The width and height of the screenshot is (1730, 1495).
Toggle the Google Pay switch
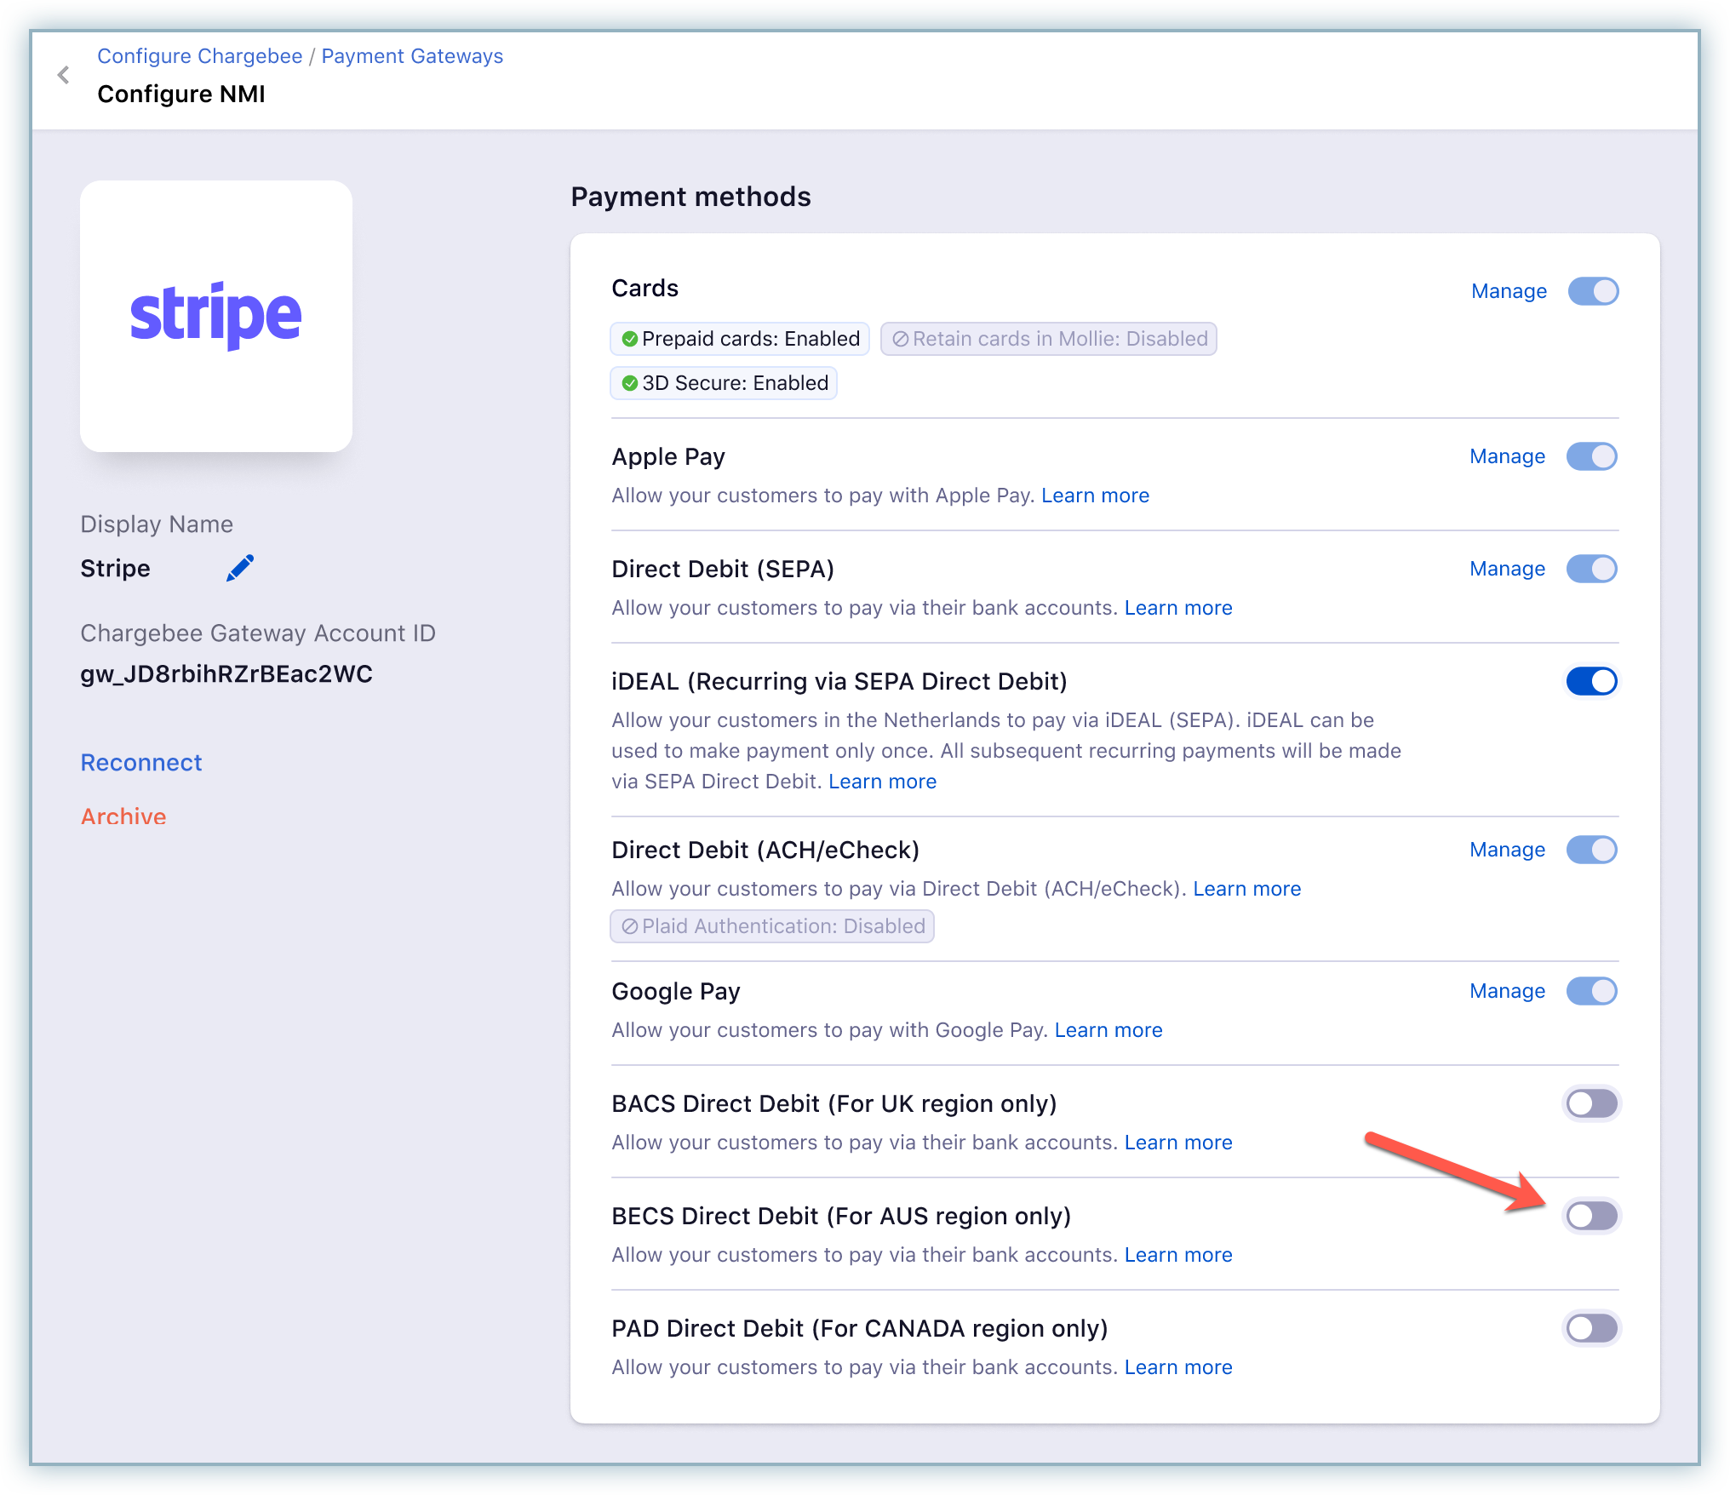pos(1591,991)
